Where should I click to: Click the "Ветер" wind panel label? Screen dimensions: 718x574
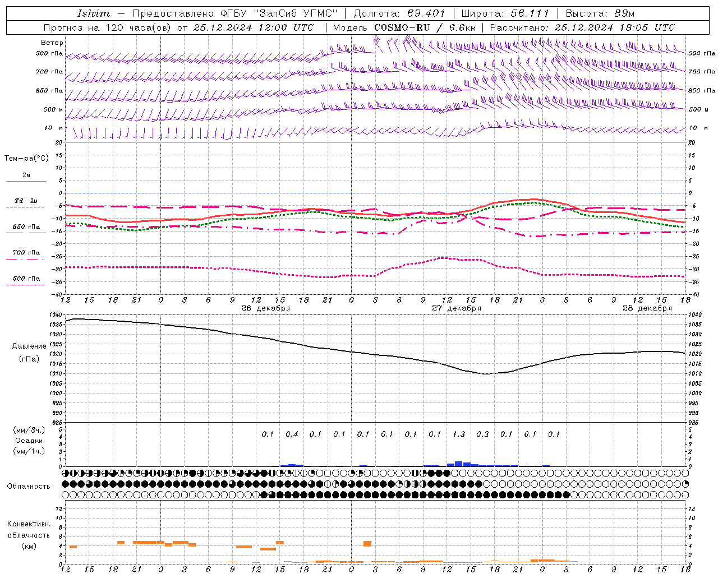point(52,43)
